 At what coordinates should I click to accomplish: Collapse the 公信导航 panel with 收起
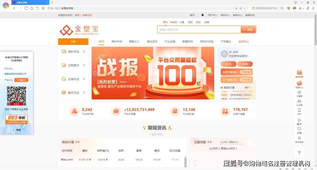[x=17, y=130]
